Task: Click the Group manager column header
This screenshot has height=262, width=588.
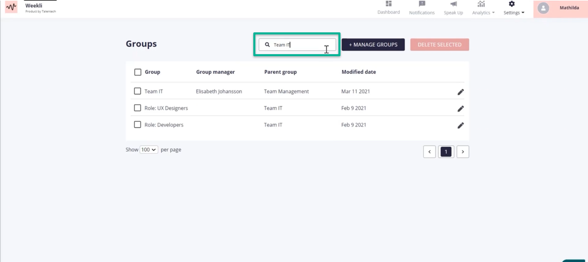Action: (216, 72)
